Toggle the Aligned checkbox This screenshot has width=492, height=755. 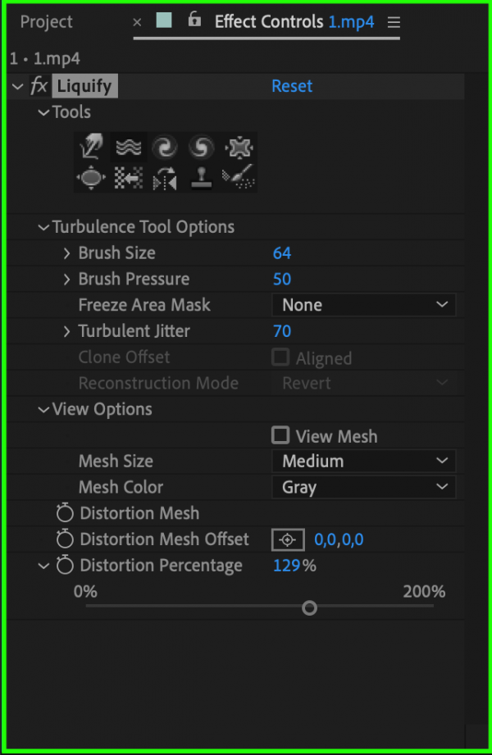tap(280, 357)
